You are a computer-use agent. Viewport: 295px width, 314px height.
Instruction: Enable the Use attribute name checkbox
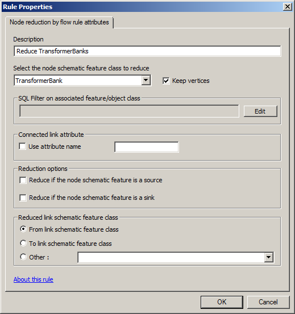22,146
